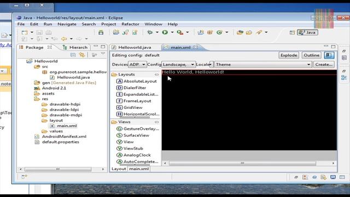Screen dimensions: 350x197
Task: Click the canvas horizontal scrollbar thumb
Action: pyautogui.click(x=242, y=163)
